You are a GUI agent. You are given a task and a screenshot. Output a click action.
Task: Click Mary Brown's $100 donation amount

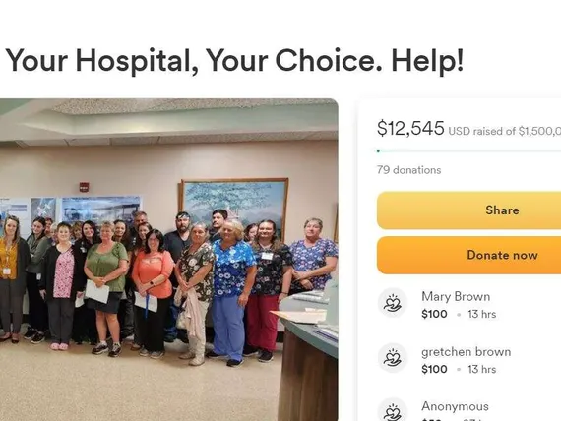(x=434, y=314)
